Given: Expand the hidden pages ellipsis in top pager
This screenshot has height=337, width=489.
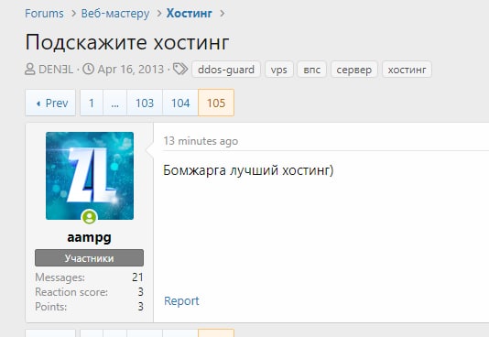Looking at the screenshot, I should (114, 103).
